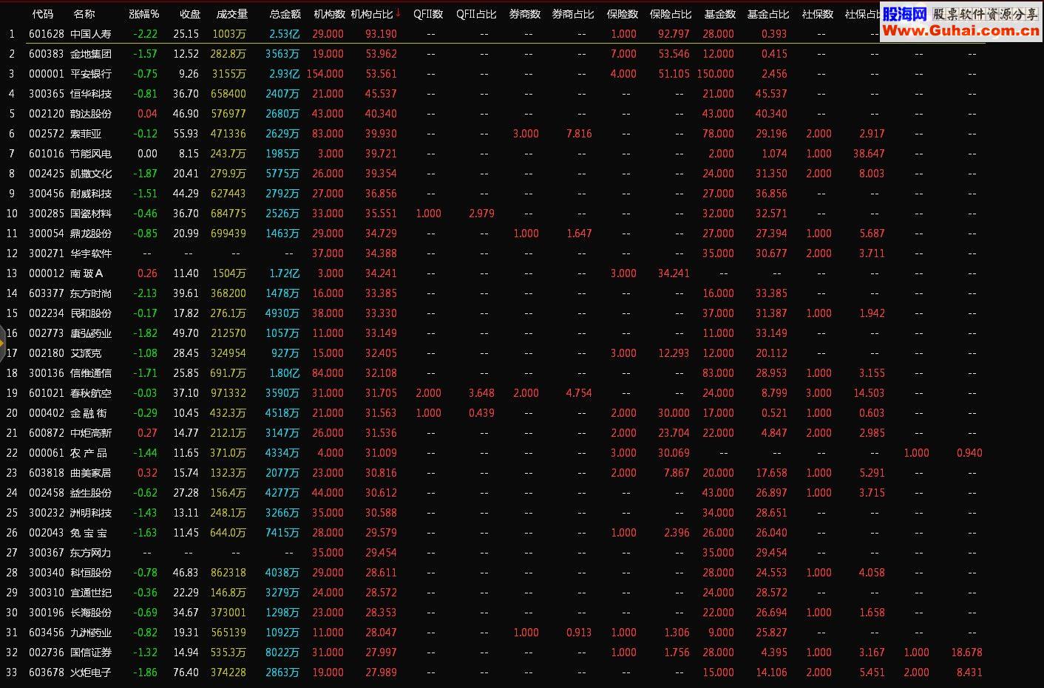
Task: Select the 恒华科技 stock name
Action: click(x=91, y=94)
